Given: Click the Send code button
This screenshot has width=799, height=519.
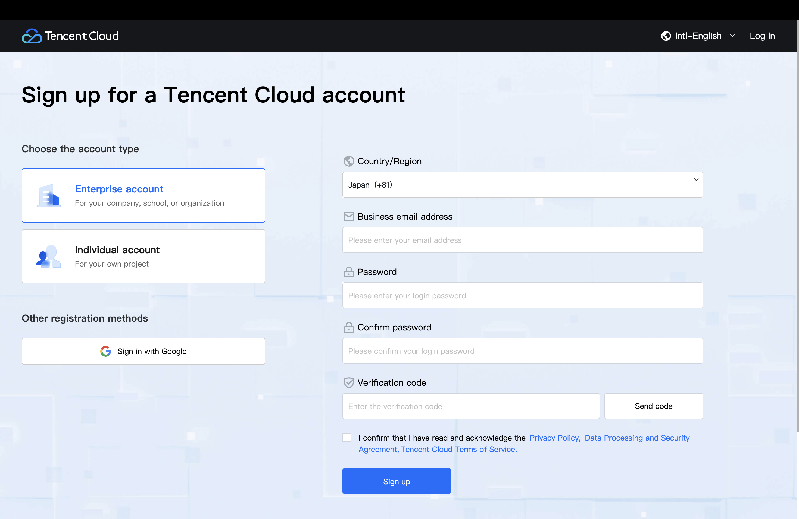Looking at the screenshot, I should tap(653, 406).
